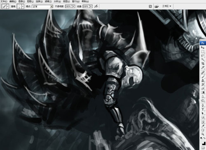Open the brush preset picker dropdown
The height and width of the screenshot is (150, 206).
tap(23, 6)
